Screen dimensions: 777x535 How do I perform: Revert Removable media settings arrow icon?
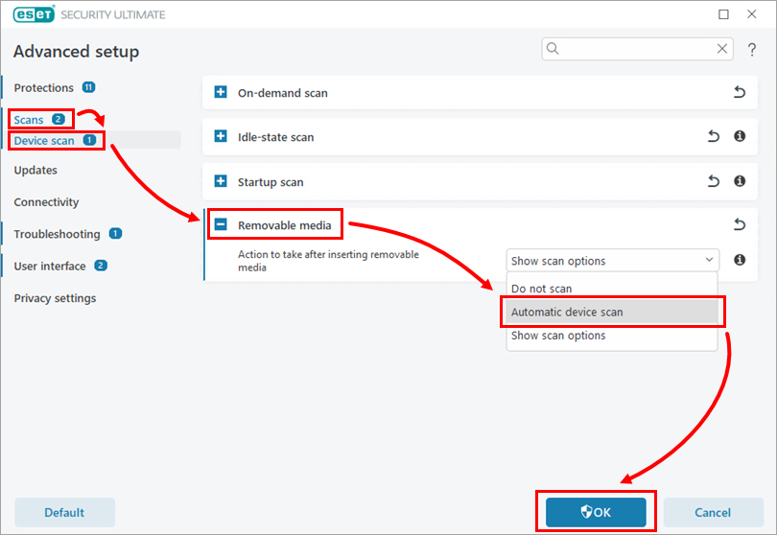[x=739, y=225]
